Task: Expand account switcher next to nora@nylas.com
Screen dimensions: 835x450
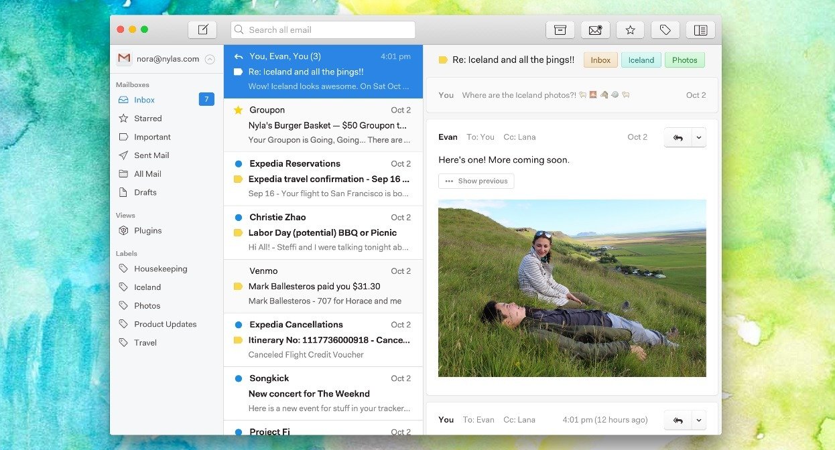Action: pos(210,59)
